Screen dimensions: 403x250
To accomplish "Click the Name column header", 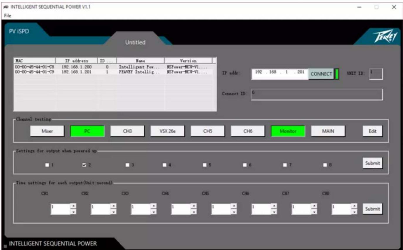I will click(x=141, y=61).
